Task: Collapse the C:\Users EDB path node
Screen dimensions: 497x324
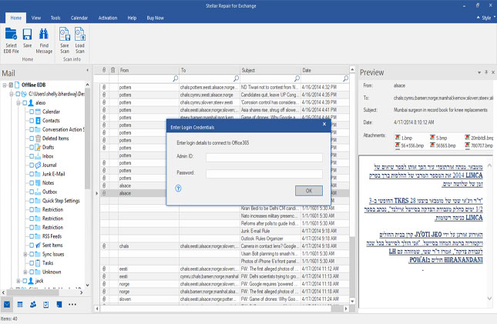Action: (x=12, y=94)
